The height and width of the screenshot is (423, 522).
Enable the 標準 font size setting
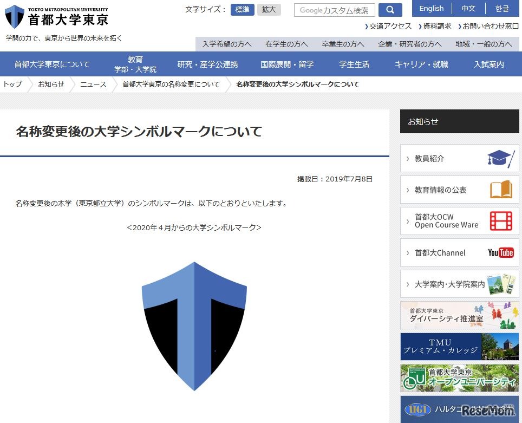point(242,9)
